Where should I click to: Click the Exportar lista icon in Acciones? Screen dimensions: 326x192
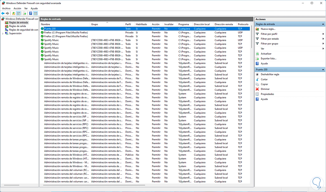[x=258, y=58]
